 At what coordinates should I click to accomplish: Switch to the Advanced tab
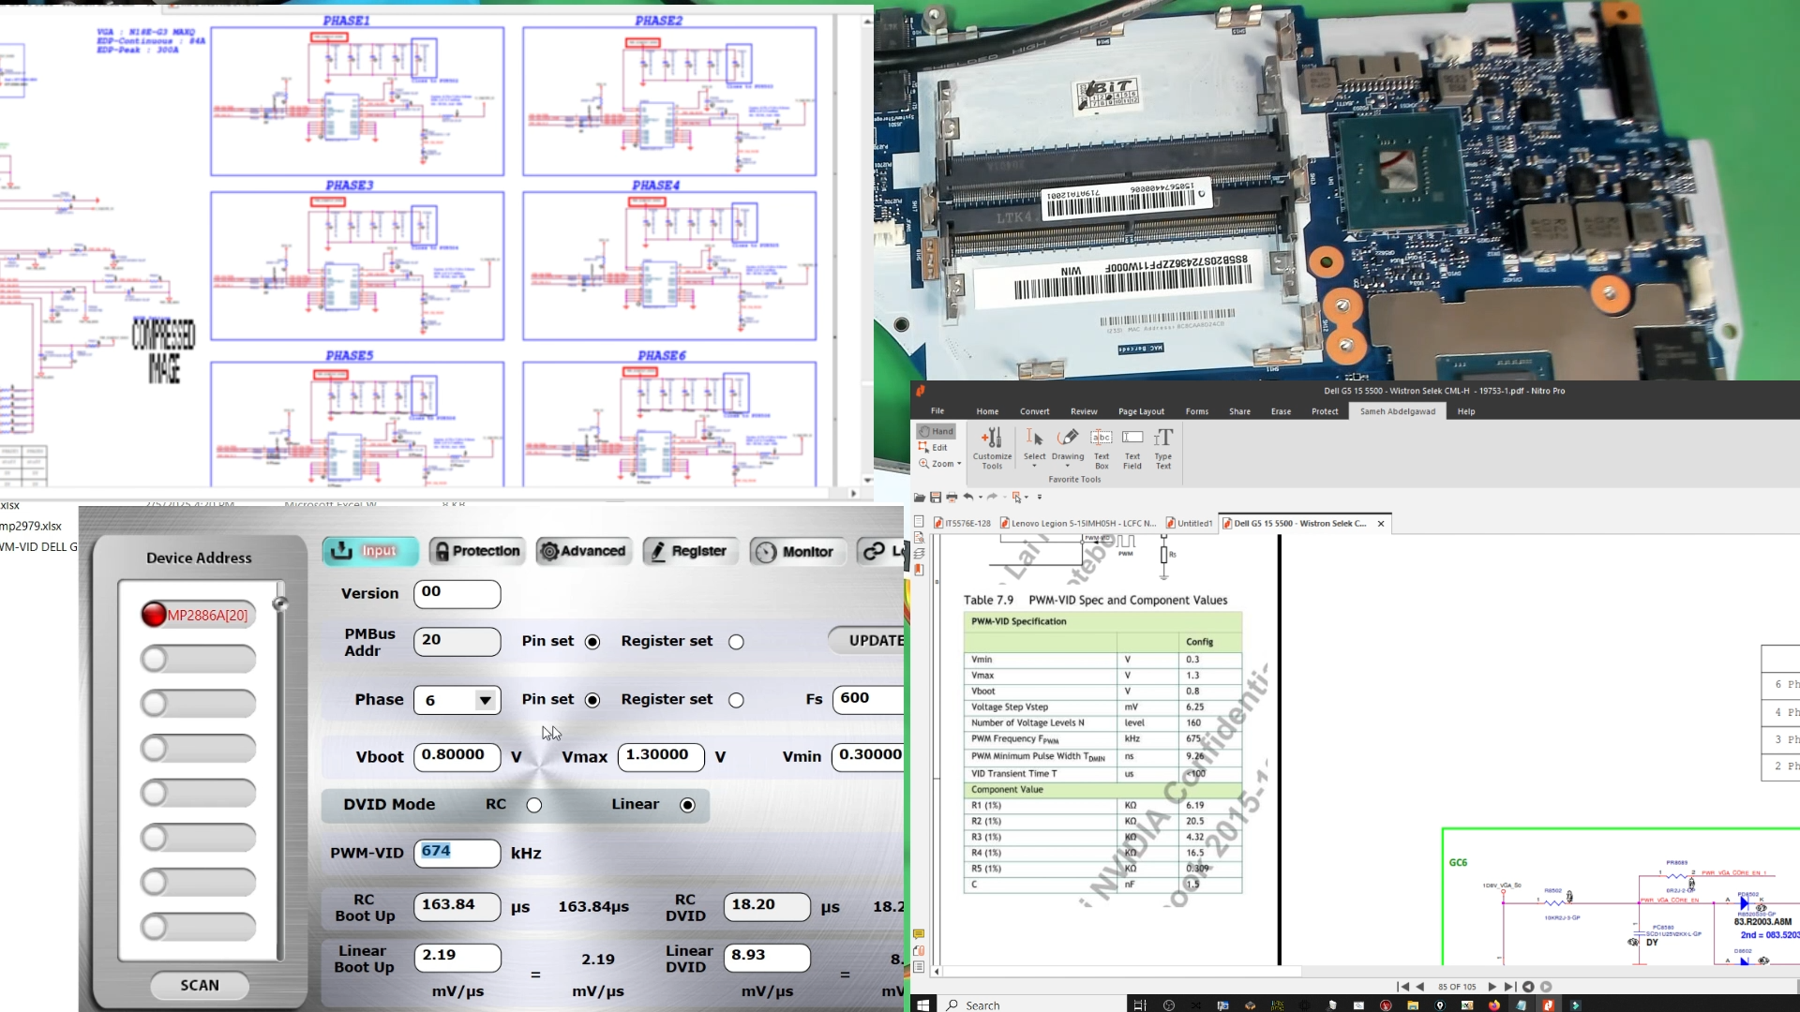[x=584, y=551]
